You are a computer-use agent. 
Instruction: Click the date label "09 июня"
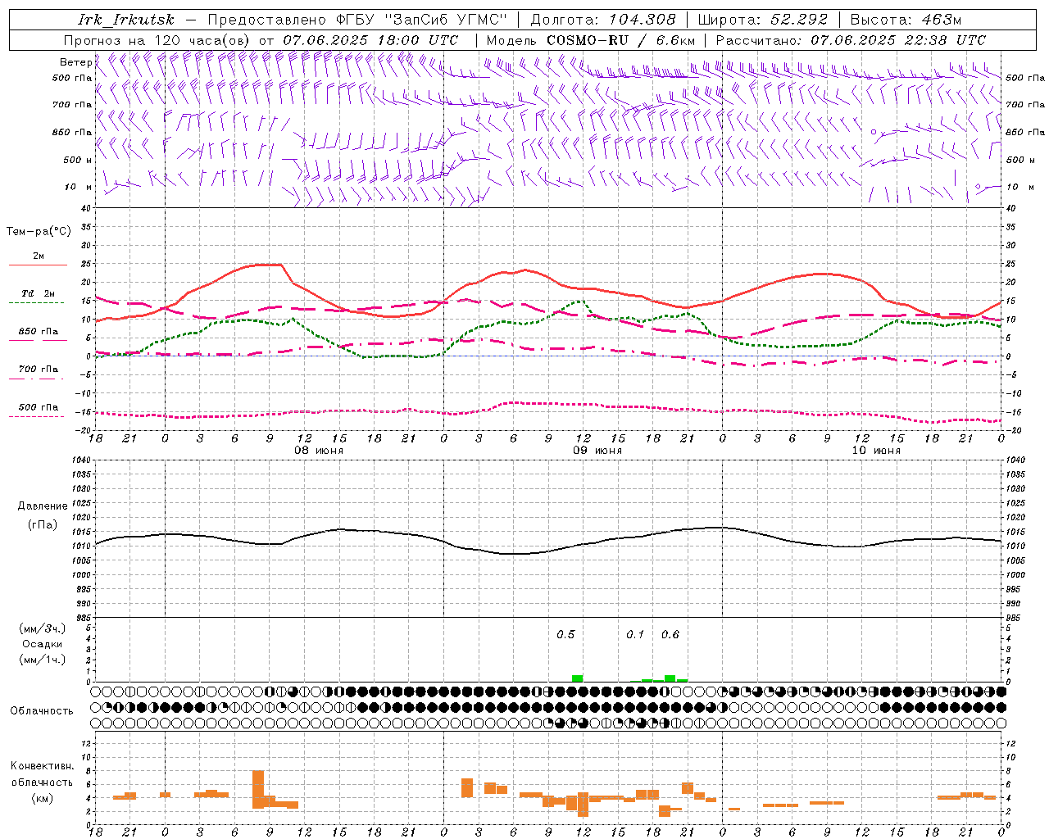coord(597,451)
